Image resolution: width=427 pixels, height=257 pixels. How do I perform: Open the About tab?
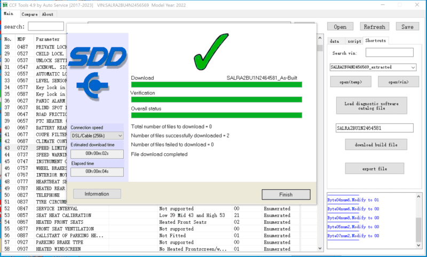(x=48, y=14)
